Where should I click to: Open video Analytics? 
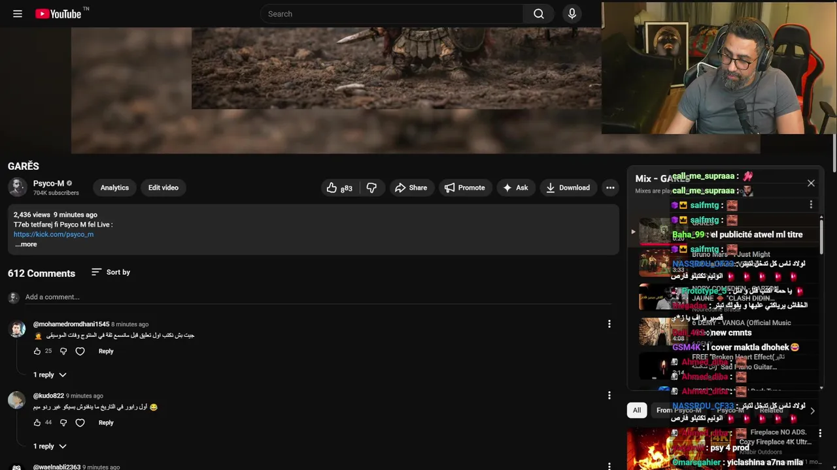[114, 187]
